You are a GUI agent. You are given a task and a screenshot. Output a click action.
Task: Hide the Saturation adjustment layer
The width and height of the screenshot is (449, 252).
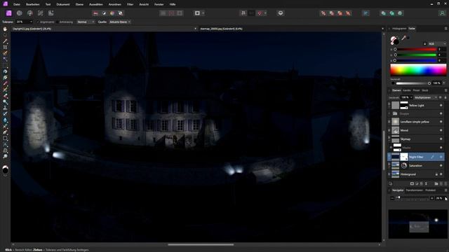click(x=441, y=166)
